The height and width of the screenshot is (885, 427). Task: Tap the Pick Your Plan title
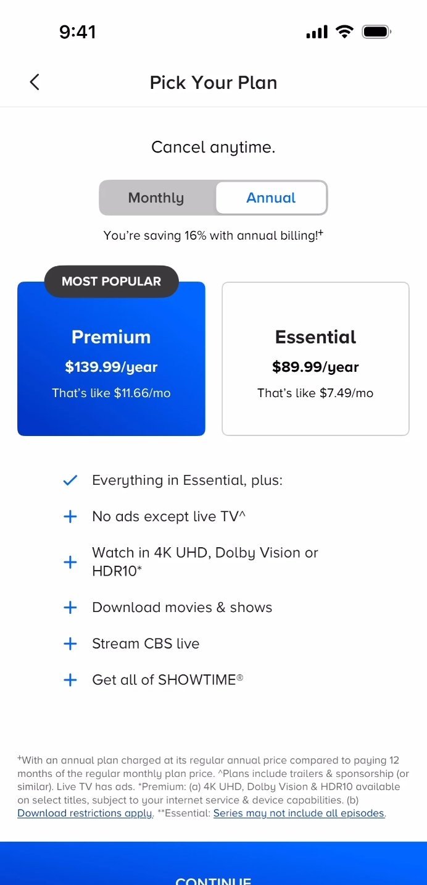click(213, 83)
